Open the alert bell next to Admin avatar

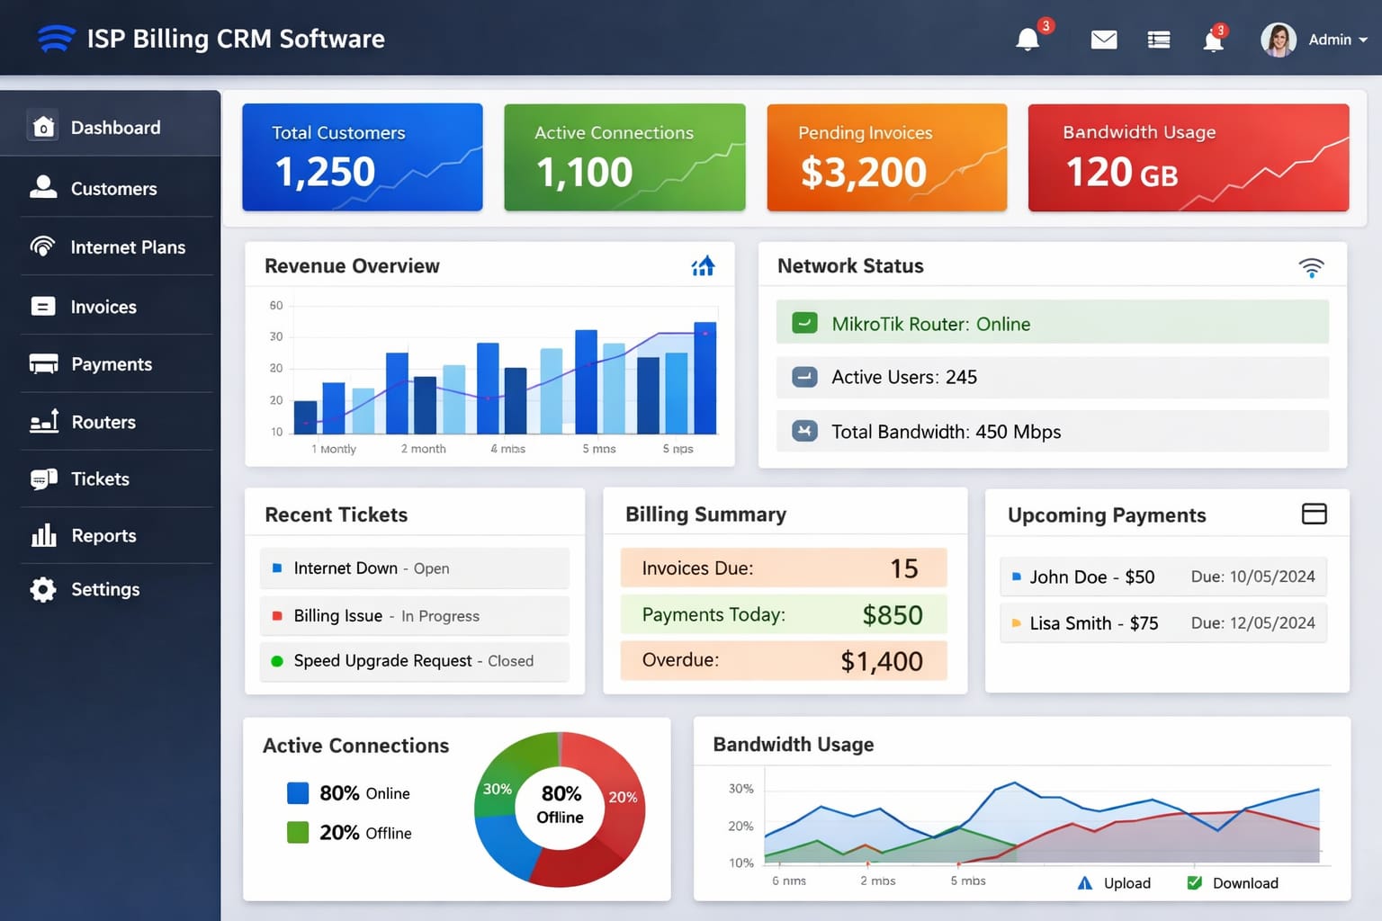coord(1213,40)
